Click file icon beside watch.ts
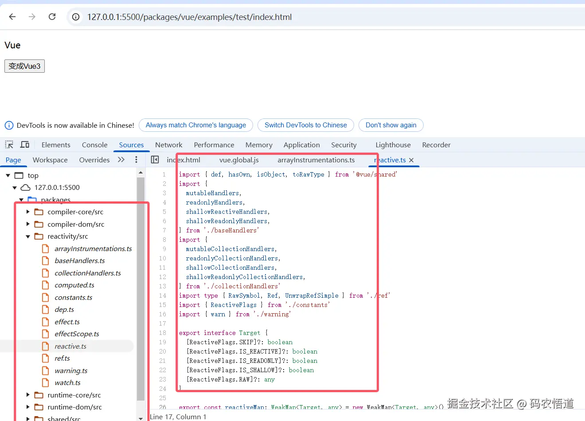Viewport: 585px width, 421px height. pos(45,383)
